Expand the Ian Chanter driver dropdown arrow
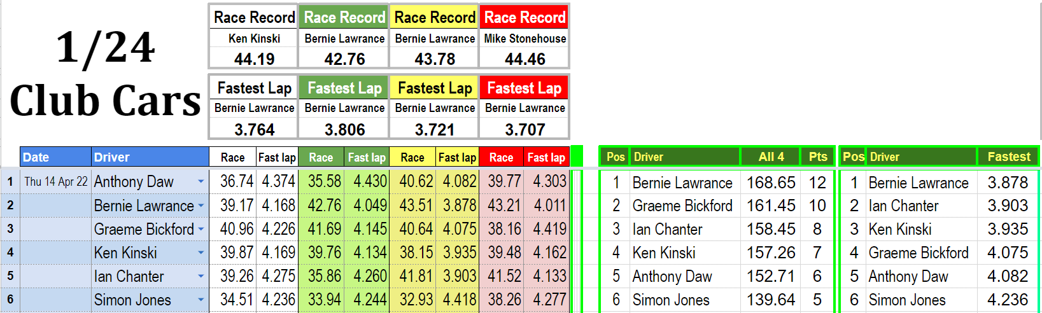1042x313 pixels. point(201,276)
